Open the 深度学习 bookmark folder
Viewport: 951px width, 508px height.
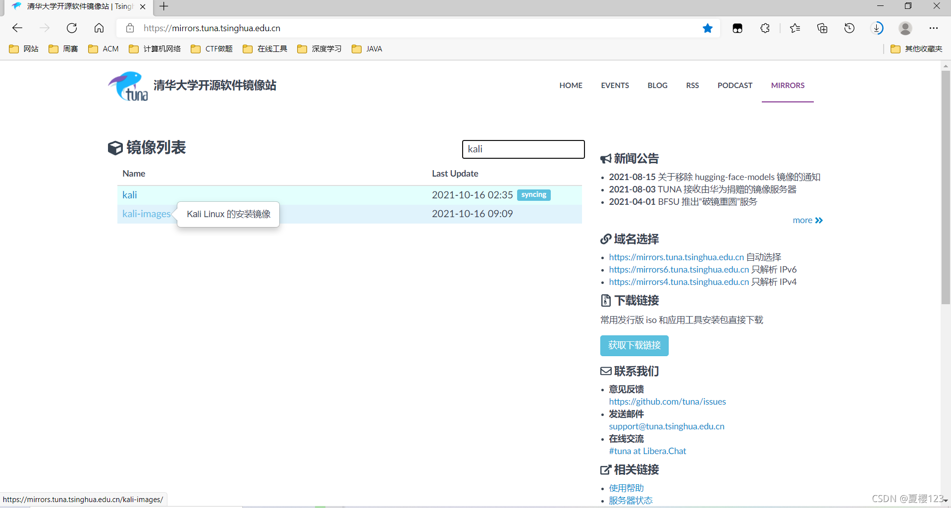point(319,49)
